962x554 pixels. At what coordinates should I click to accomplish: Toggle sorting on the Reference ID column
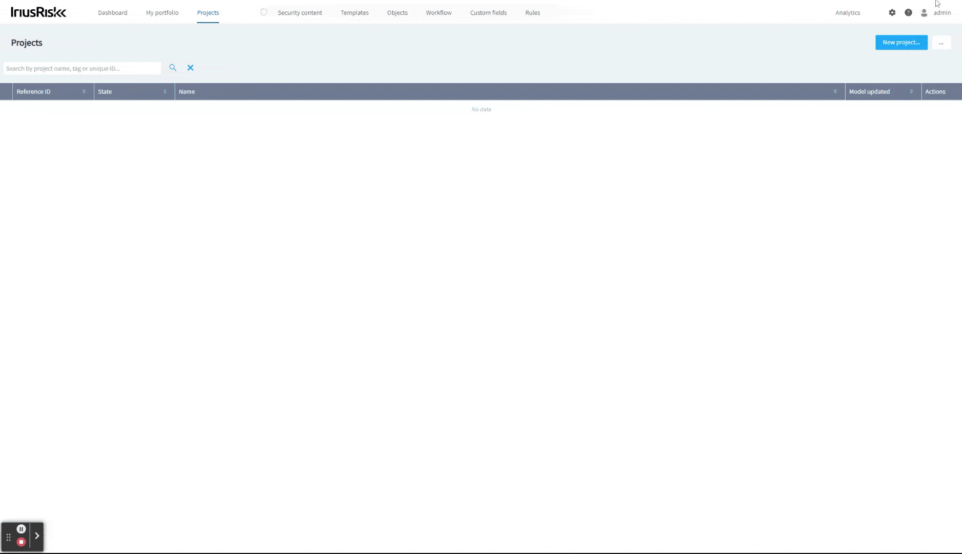85,91
